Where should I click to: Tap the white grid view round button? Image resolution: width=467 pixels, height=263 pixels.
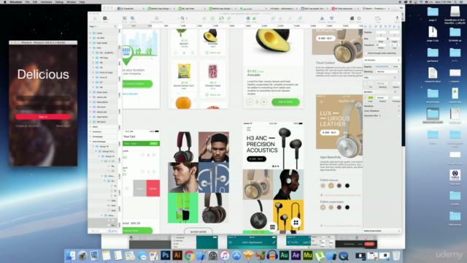[x=296, y=222]
